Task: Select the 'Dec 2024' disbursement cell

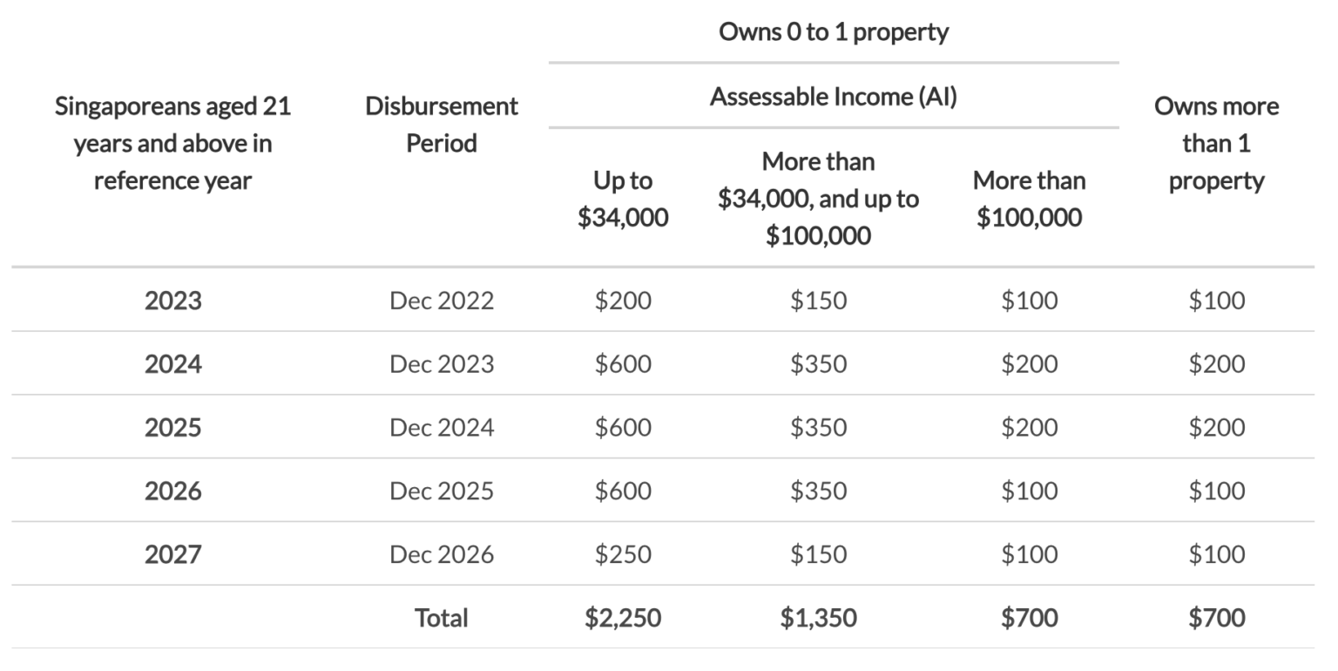Action: click(x=441, y=428)
